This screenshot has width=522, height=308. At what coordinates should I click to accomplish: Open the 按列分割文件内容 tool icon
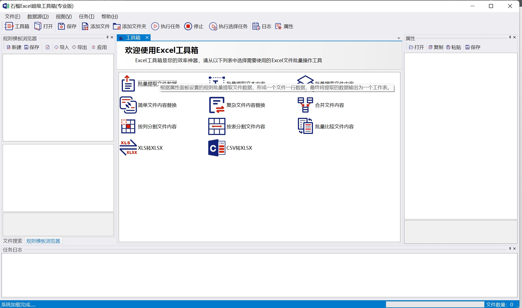coord(128,126)
